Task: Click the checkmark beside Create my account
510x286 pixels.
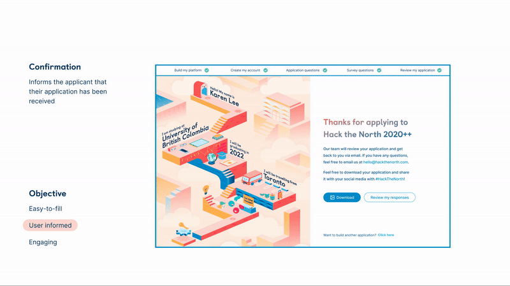Action: pos(265,70)
